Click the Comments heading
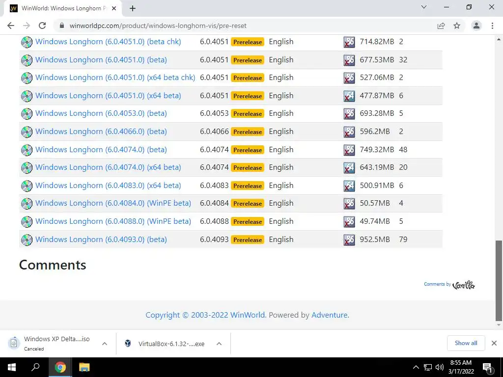Image resolution: width=503 pixels, height=377 pixels. (x=53, y=265)
